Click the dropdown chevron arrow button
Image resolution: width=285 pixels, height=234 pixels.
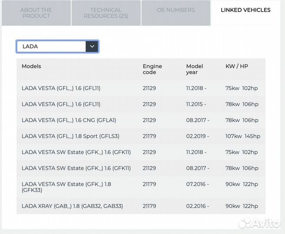point(92,46)
